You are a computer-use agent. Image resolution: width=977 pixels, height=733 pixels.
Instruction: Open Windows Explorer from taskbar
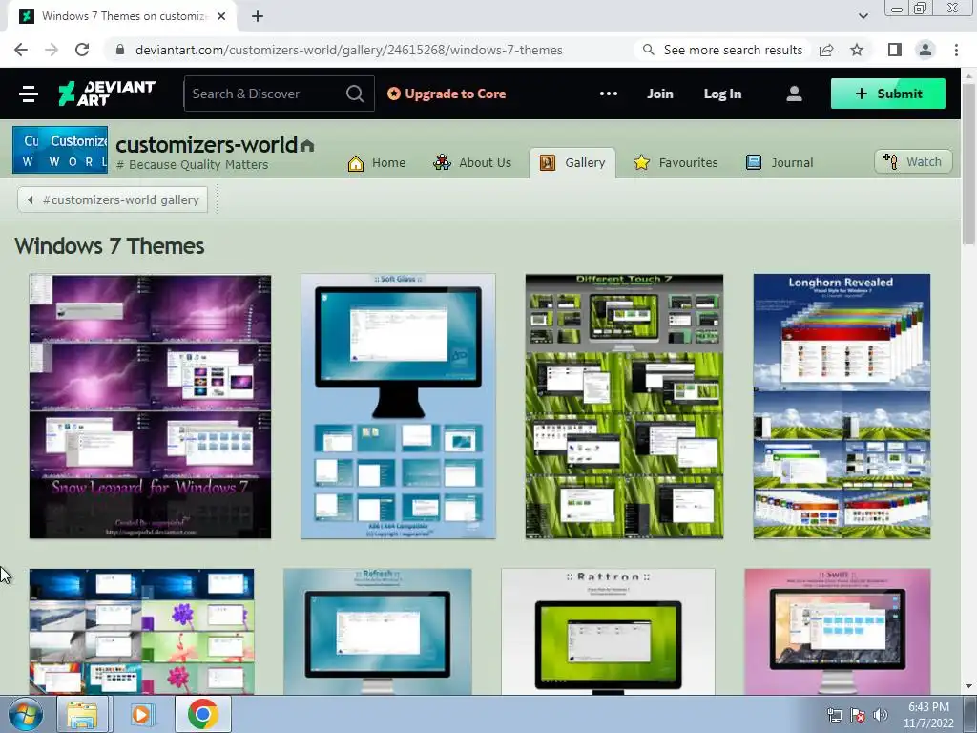[82, 714]
